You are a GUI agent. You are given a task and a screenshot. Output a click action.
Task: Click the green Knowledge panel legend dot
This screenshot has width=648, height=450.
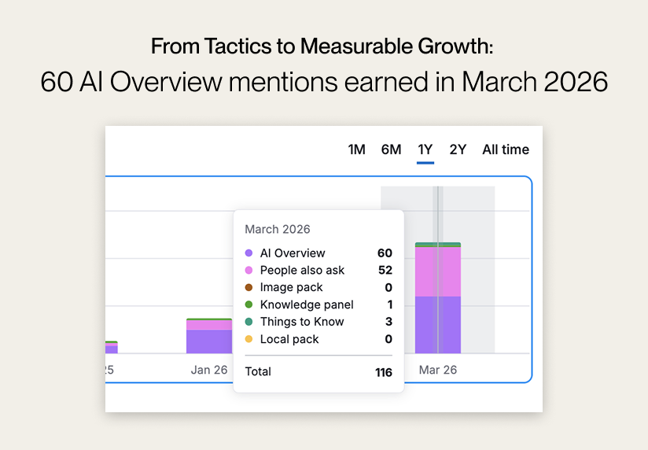click(249, 305)
